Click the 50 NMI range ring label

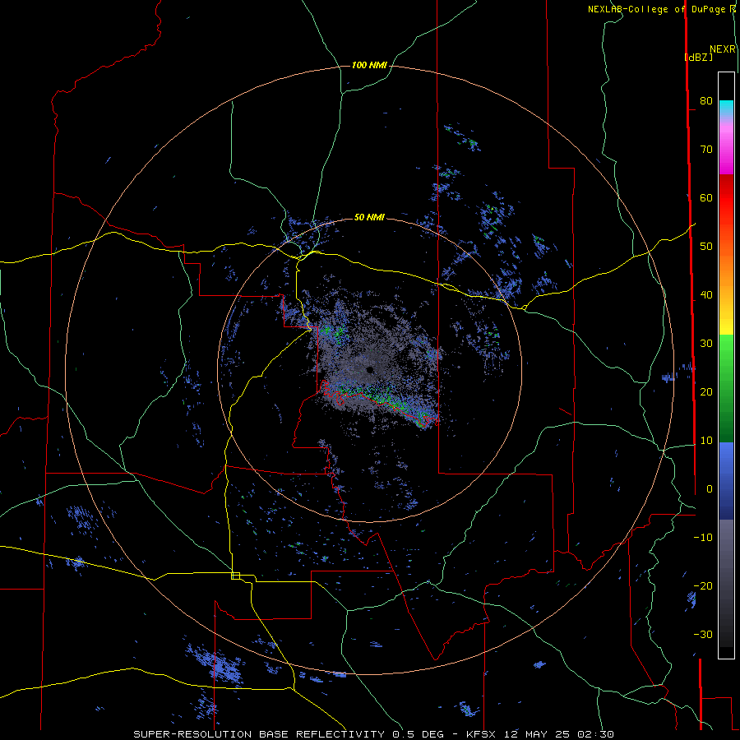(369, 217)
